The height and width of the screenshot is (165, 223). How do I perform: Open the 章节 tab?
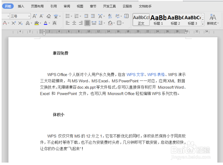click(x=93, y=6)
